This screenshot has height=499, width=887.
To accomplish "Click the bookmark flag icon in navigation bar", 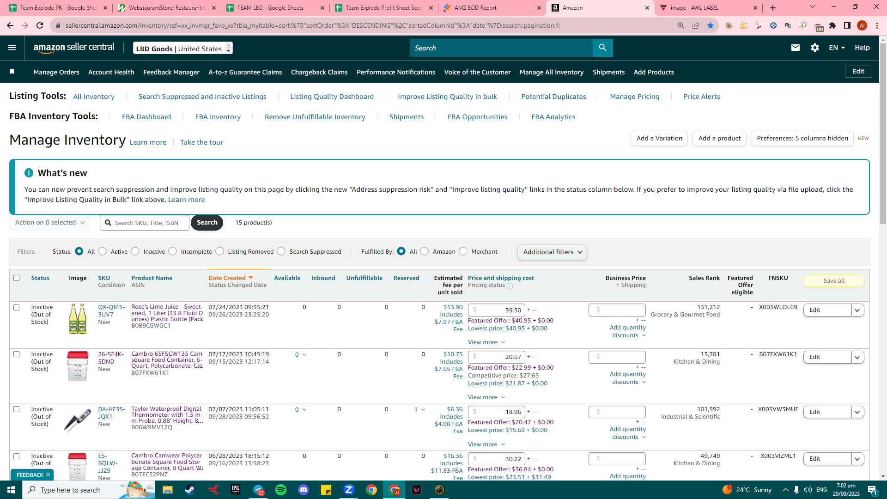I will pos(12,72).
